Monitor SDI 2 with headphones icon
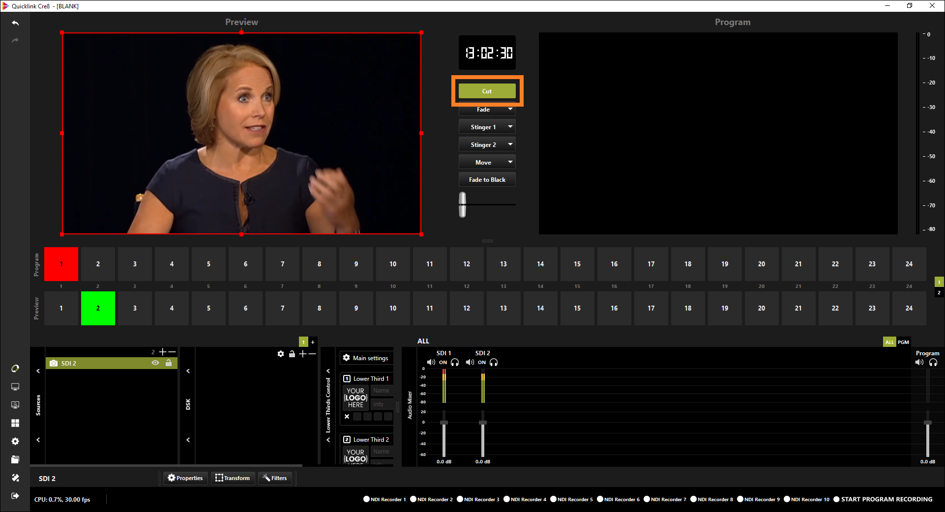The width and height of the screenshot is (945, 512). [494, 362]
